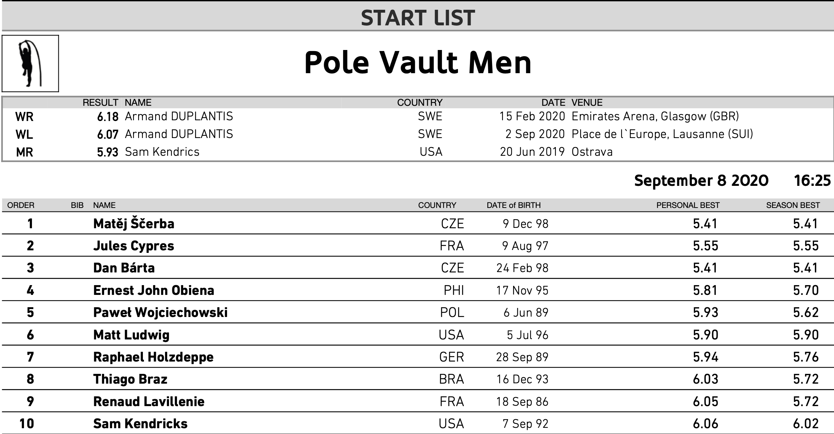Image resolution: width=834 pixels, height=434 pixels.
Task: Click the pole vaulter pictogram icon
Action: [30, 63]
